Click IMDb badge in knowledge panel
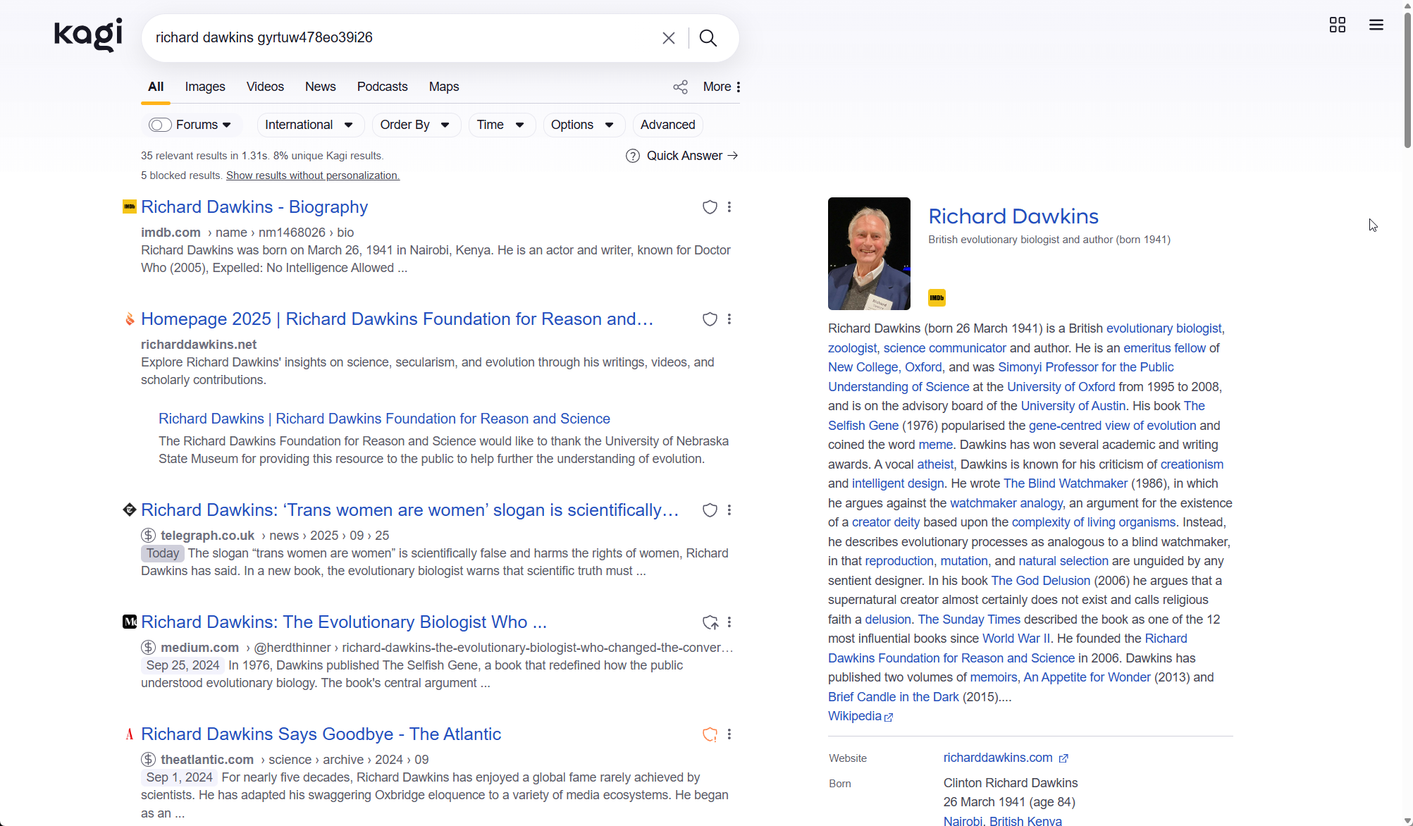Viewport: 1413px width, 826px height. tap(937, 297)
